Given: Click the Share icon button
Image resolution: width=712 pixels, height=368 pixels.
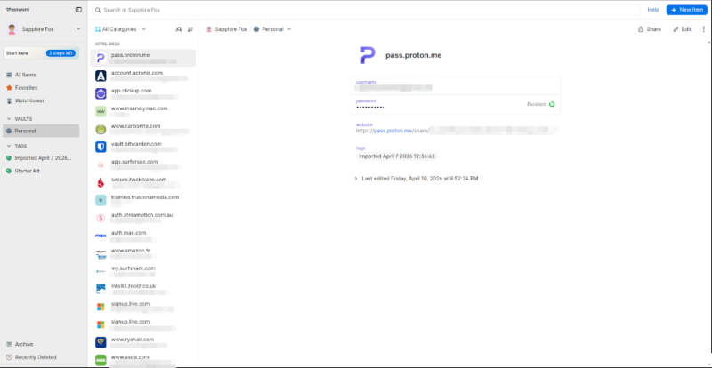Looking at the screenshot, I should point(650,29).
